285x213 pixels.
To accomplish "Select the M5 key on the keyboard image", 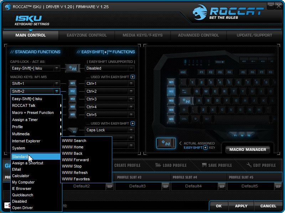I will (171, 119).
